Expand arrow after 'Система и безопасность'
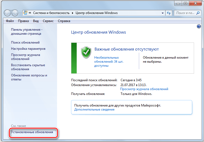This screenshot has height=142, width=204. point(73,13)
